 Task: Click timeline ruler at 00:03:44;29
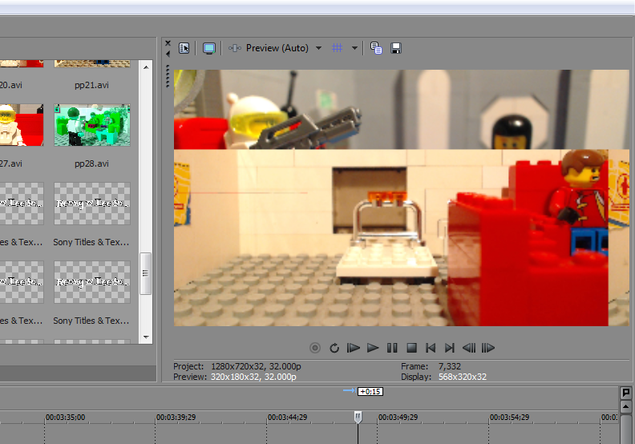pyautogui.click(x=287, y=418)
